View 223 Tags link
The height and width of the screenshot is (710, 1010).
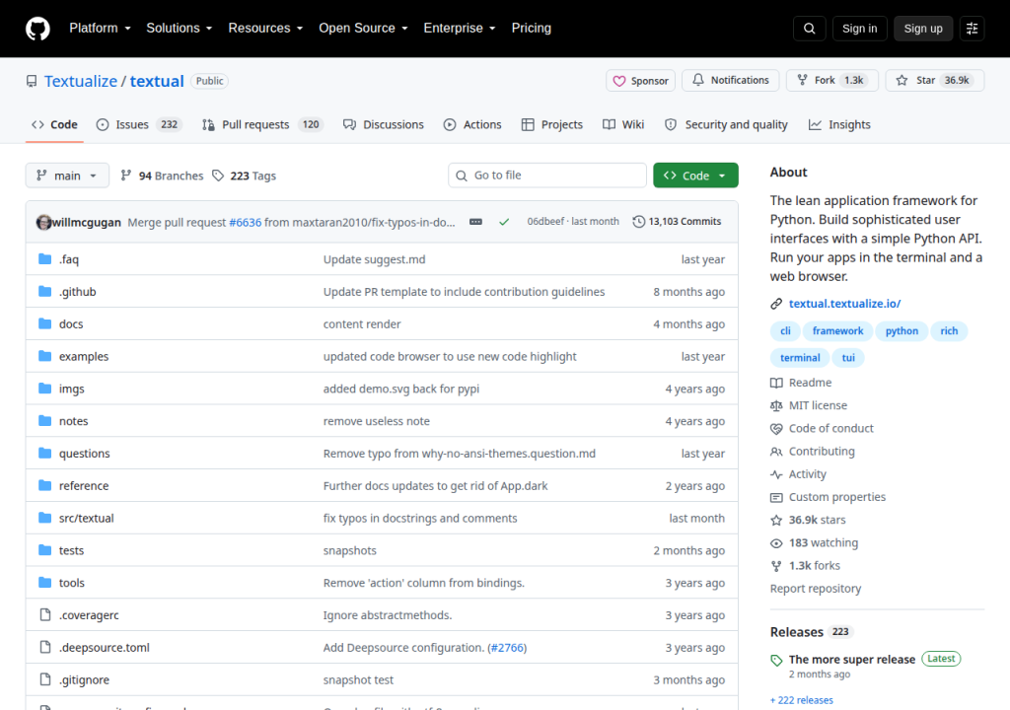pos(245,176)
